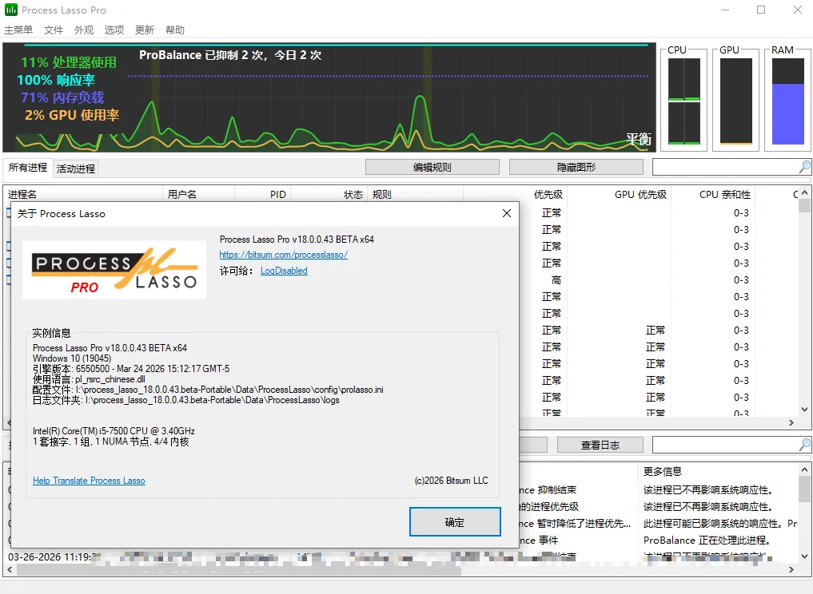Image resolution: width=813 pixels, height=594 pixels.
Task: Open the bitsum.com/processlasso link
Action: 282,255
